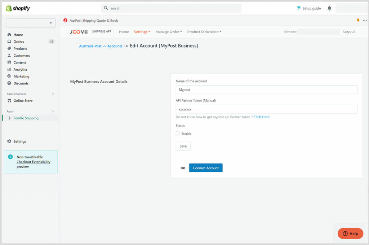Screen dimensions: 369x245
Task: Open Products in the sidebar
Action: point(20,48)
